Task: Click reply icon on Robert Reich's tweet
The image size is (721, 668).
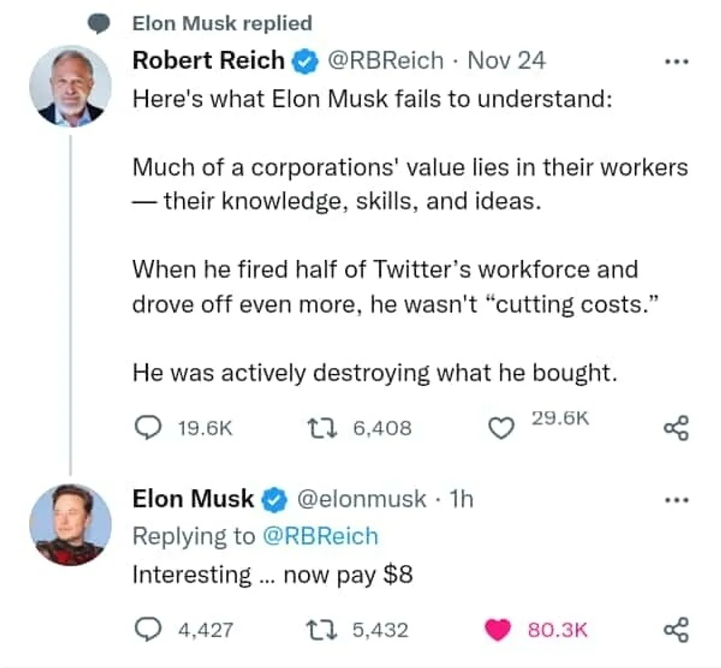Action: (x=147, y=427)
